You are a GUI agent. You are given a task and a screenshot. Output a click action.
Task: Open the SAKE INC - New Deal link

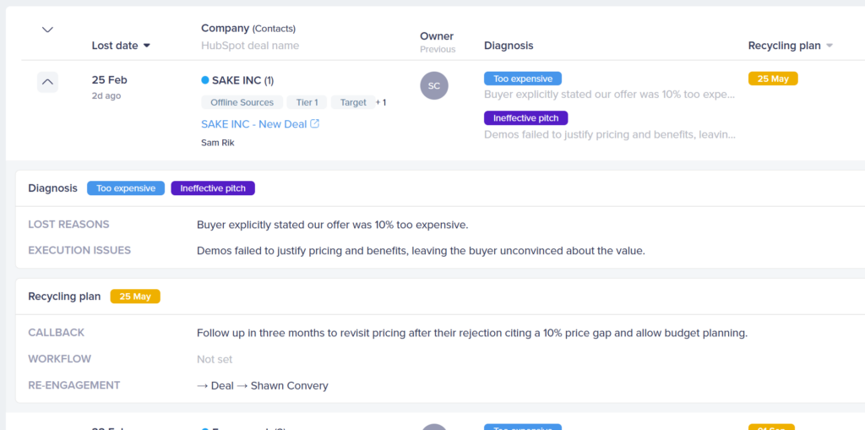tap(253, 124)
